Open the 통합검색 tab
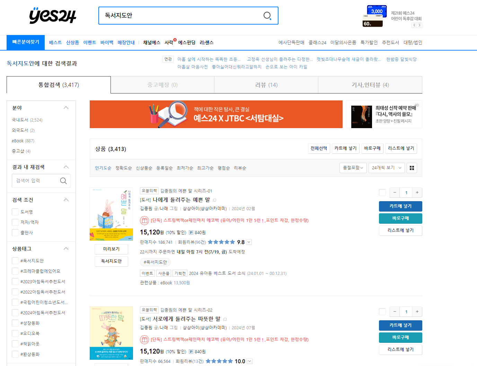 (x=59, y=85)
